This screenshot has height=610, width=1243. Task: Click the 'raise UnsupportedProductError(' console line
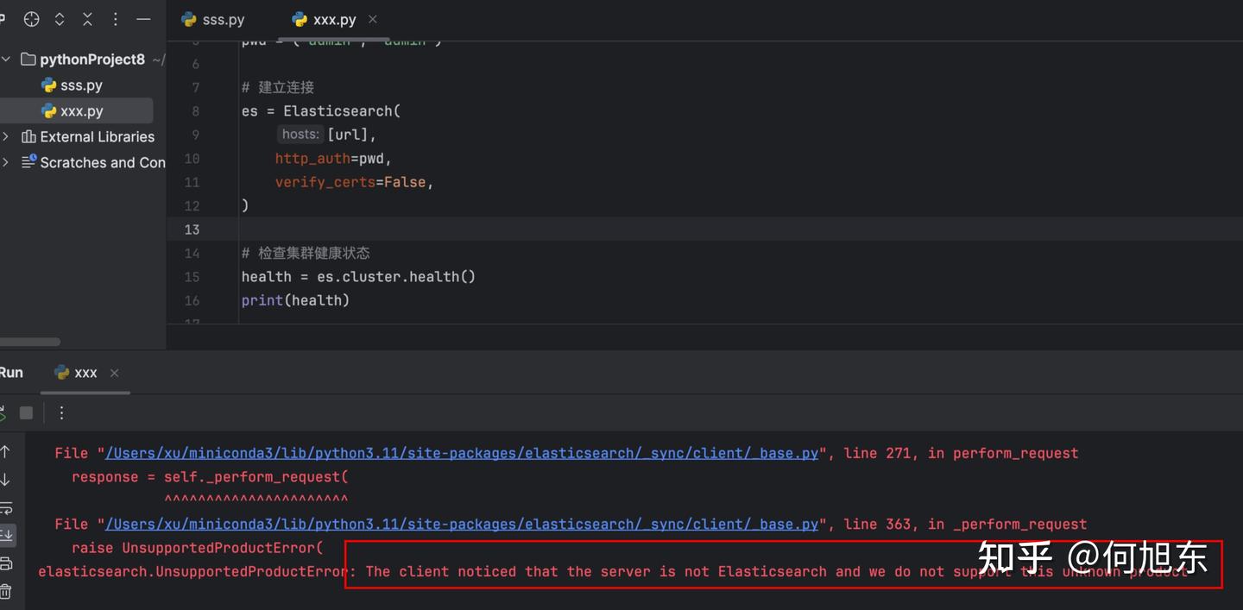pos(197,548)
